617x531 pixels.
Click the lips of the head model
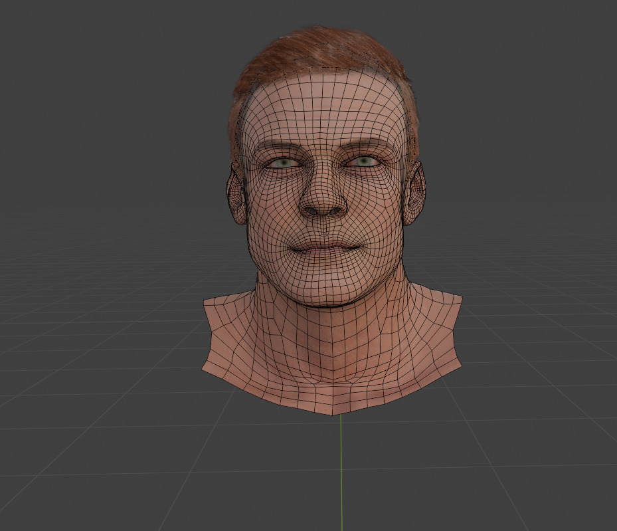[327, 250]
